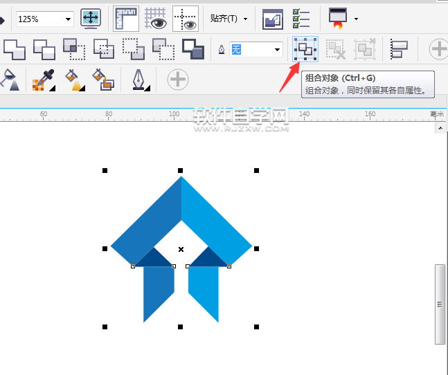Click the Create boundary icon

(x=193, y=49)
